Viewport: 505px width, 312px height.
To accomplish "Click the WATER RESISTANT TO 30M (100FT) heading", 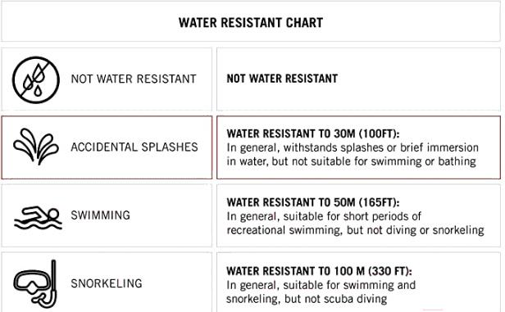I will pos(313,133).
